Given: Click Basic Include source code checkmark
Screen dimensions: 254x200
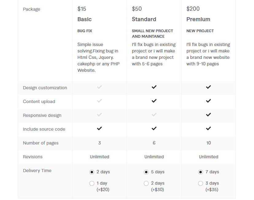Looking at the screenshot, I should tap(99, 129).
